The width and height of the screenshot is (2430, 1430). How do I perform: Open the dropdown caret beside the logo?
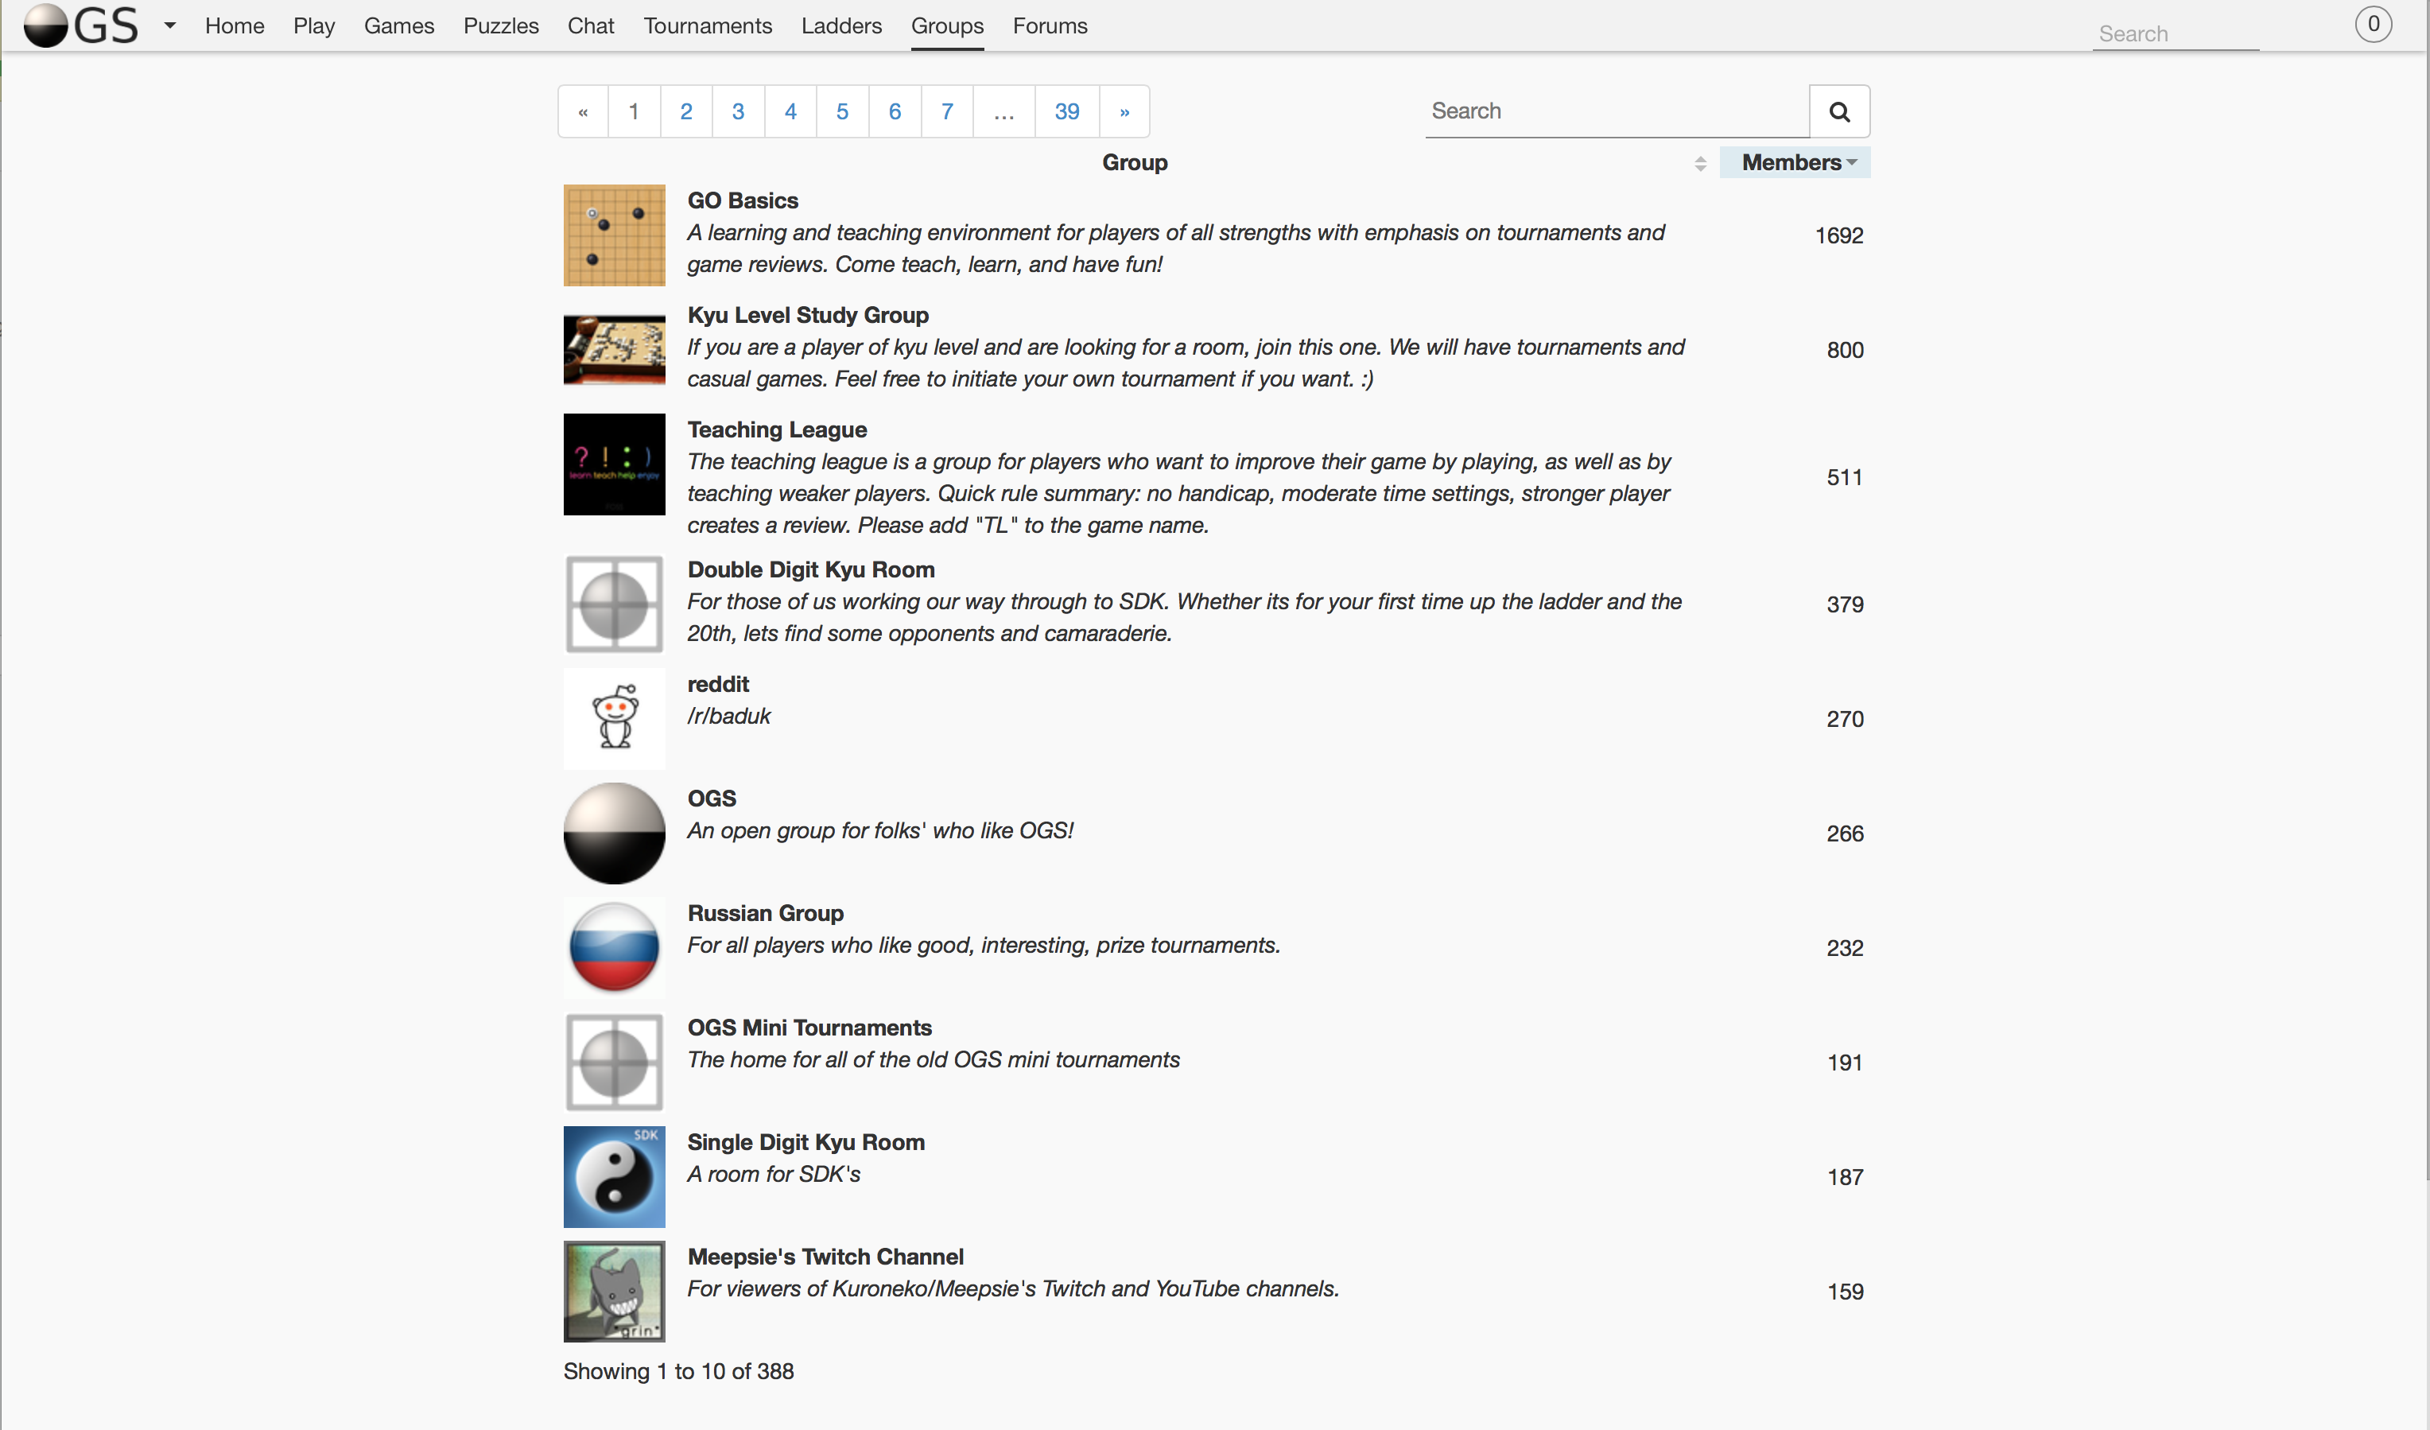(169, 26)
